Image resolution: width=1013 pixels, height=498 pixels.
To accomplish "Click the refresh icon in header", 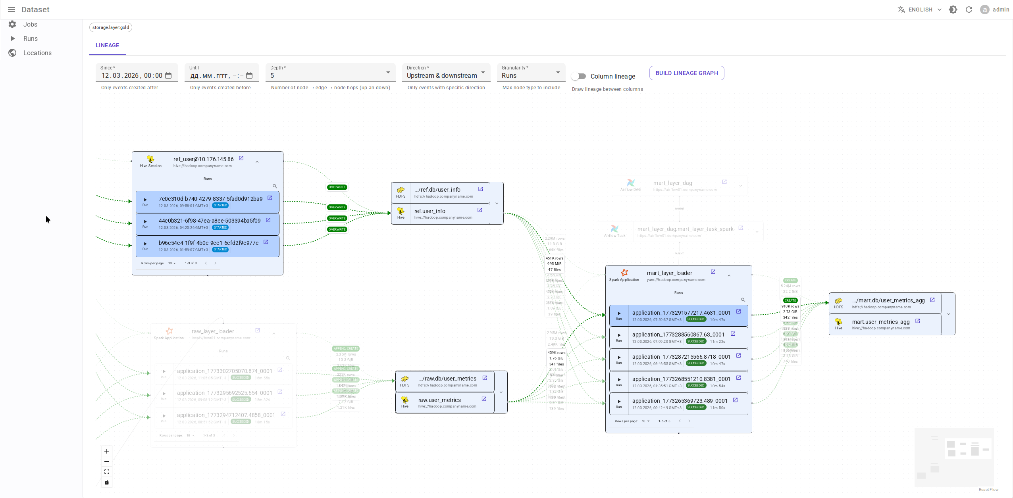I will pyautogui.click(x=969, y=10).
